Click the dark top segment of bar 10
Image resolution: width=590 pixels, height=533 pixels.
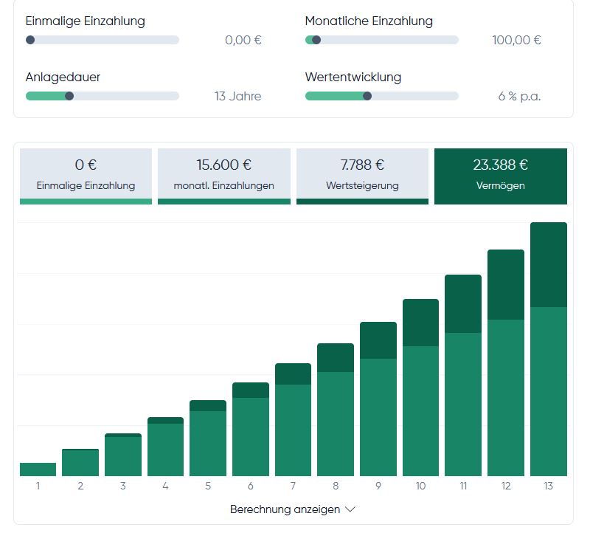(x=420, y=323)
